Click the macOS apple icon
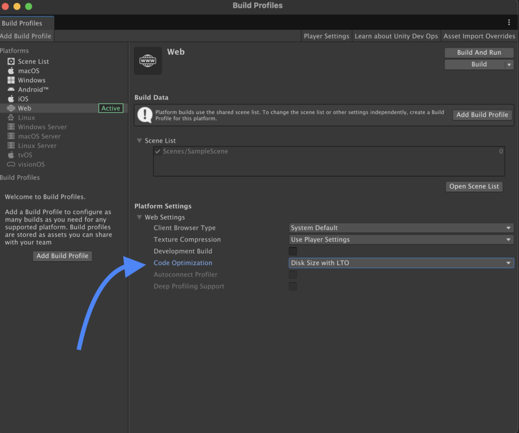This screenshot has height=433, width=519. coord(11,71)
